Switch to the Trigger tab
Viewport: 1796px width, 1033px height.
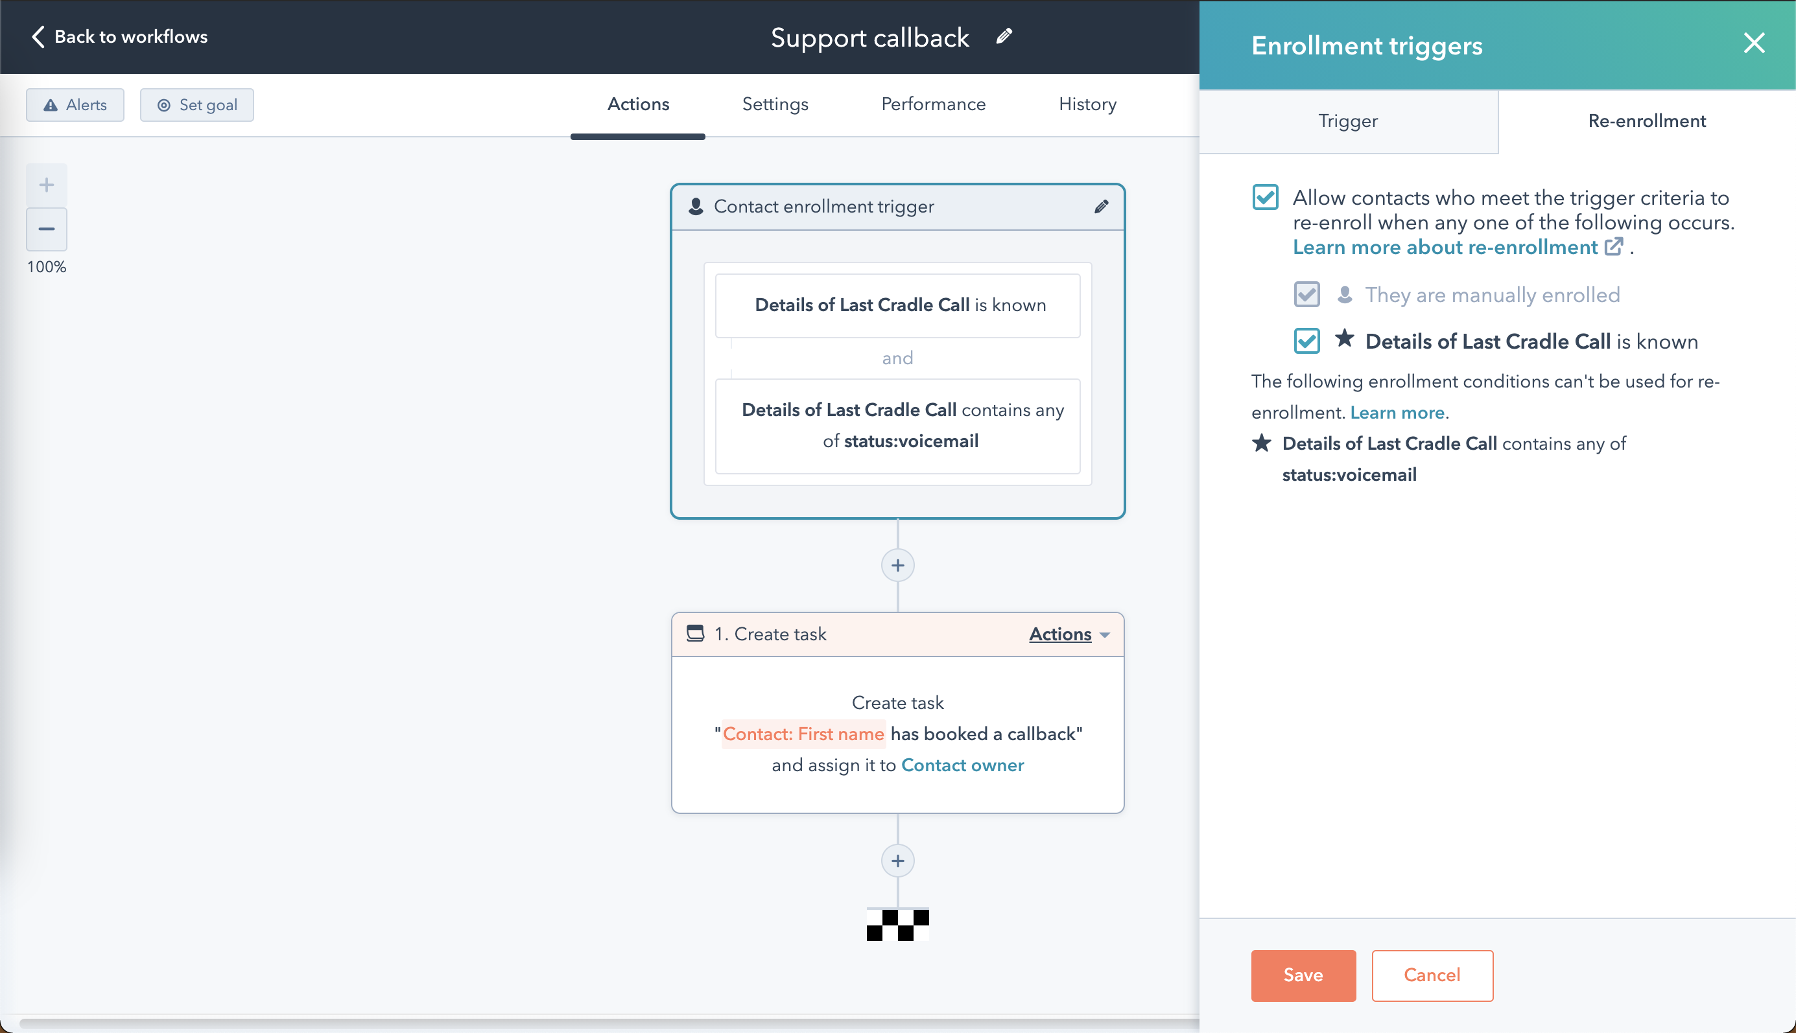(x=1347, y=121)
